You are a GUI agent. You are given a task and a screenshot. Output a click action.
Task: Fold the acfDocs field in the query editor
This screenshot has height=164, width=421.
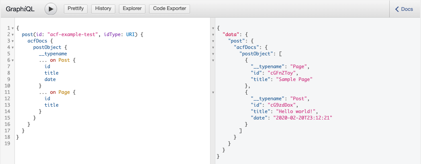(12, 41)
